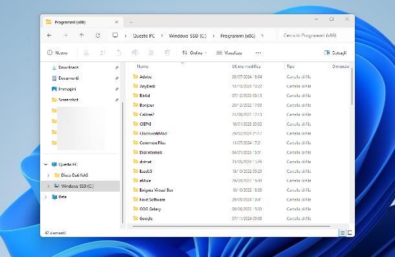Select the Foxit Software folder
Screen dimensions: 395x257
click(x=152, y=199)
